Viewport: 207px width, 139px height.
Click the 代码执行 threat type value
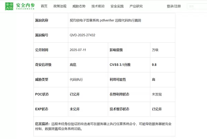tap(76, 80)
